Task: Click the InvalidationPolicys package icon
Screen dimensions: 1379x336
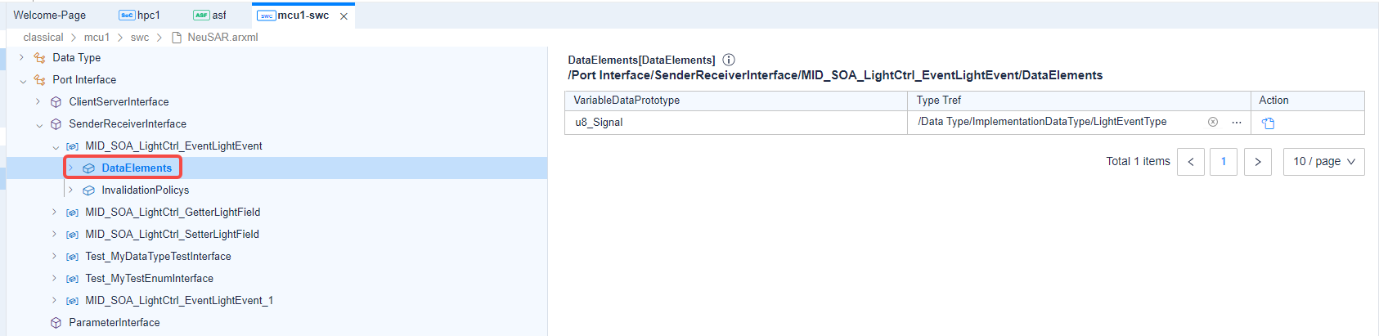Action: (x=88, y=190)
